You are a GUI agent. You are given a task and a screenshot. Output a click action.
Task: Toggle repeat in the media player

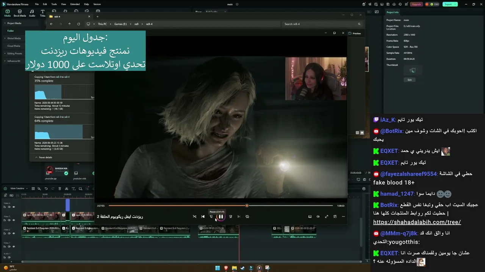pyautogui.click(x=247, y=216)
